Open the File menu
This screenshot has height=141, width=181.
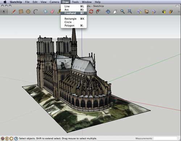27,2
